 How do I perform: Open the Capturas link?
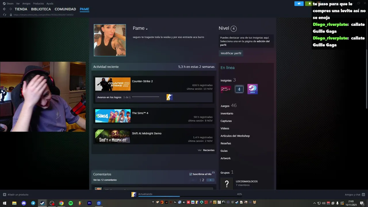226,121
